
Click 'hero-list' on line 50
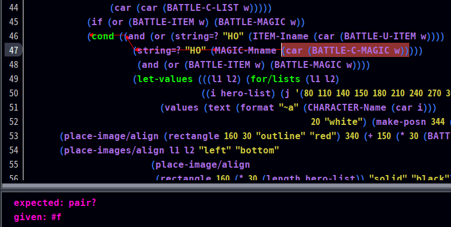(x=246, y=94)
